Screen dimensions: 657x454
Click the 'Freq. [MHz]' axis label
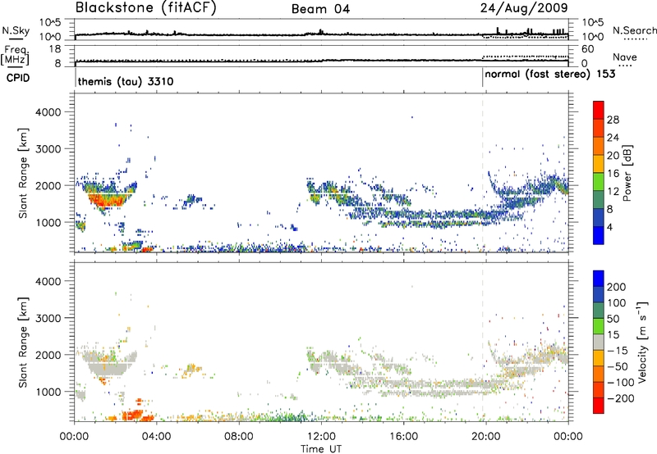(x=15, y=56)
